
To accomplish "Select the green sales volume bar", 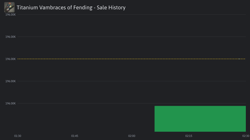I will click(200, 119).
